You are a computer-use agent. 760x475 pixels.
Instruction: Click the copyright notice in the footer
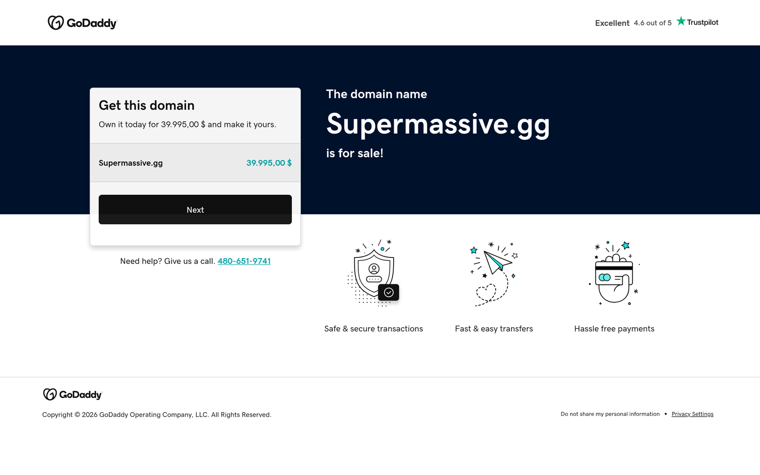coord(157,415)
